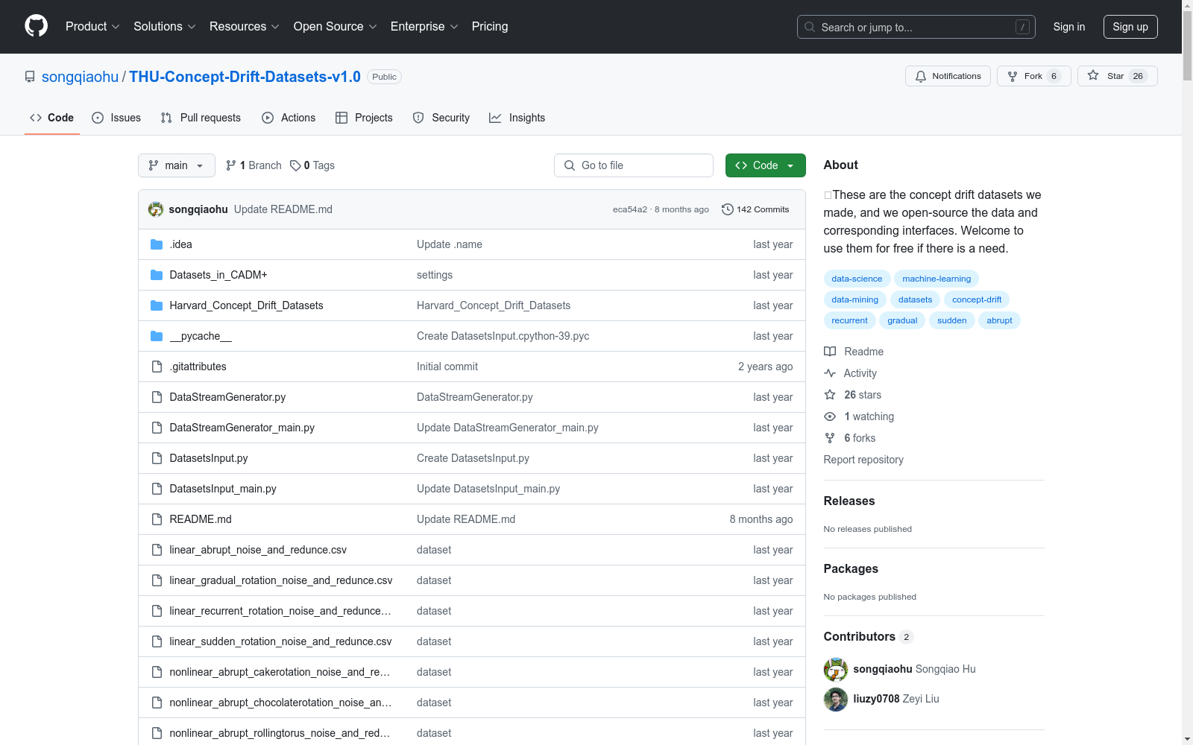1193x745 pixels.
Task: Select the recurrent topic tag
Action: (849, 320)
